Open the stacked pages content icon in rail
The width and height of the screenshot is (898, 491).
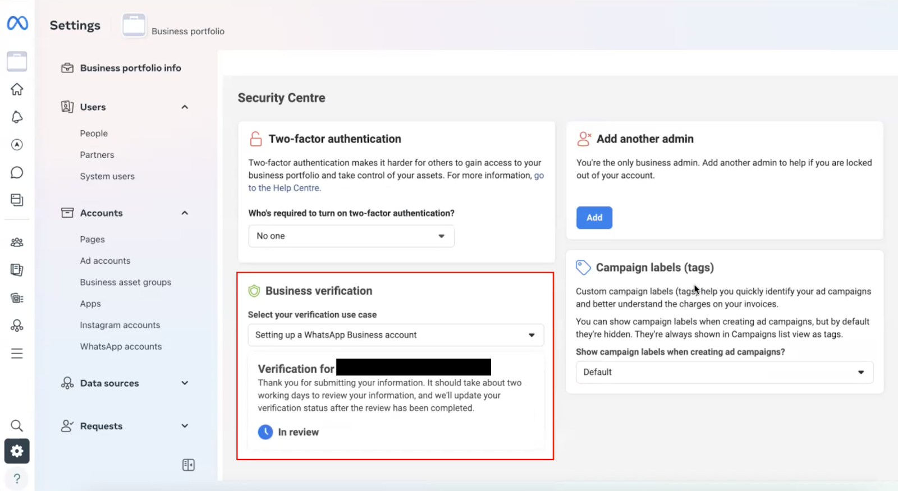pyautogui.click(x=17, y=200)
